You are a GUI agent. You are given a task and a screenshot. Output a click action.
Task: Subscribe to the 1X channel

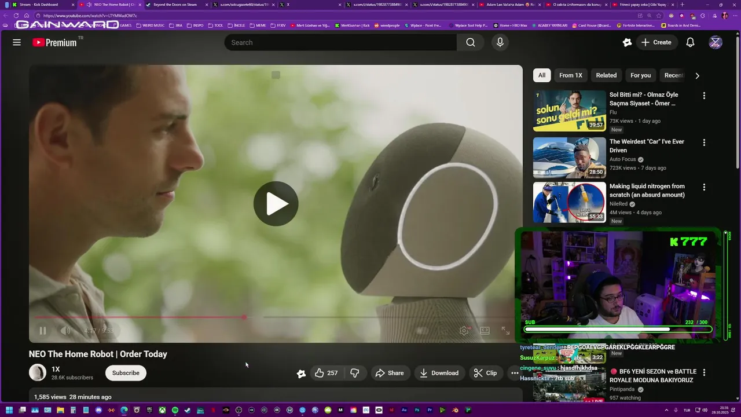pos(126,373)
